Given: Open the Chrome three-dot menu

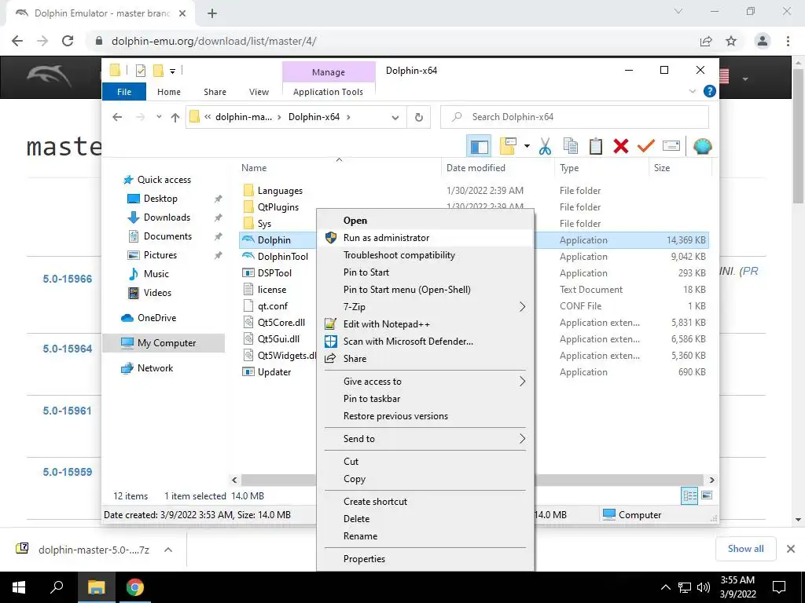Looking at the screenshot, I should pyautogui.click(x=788, y=41).
